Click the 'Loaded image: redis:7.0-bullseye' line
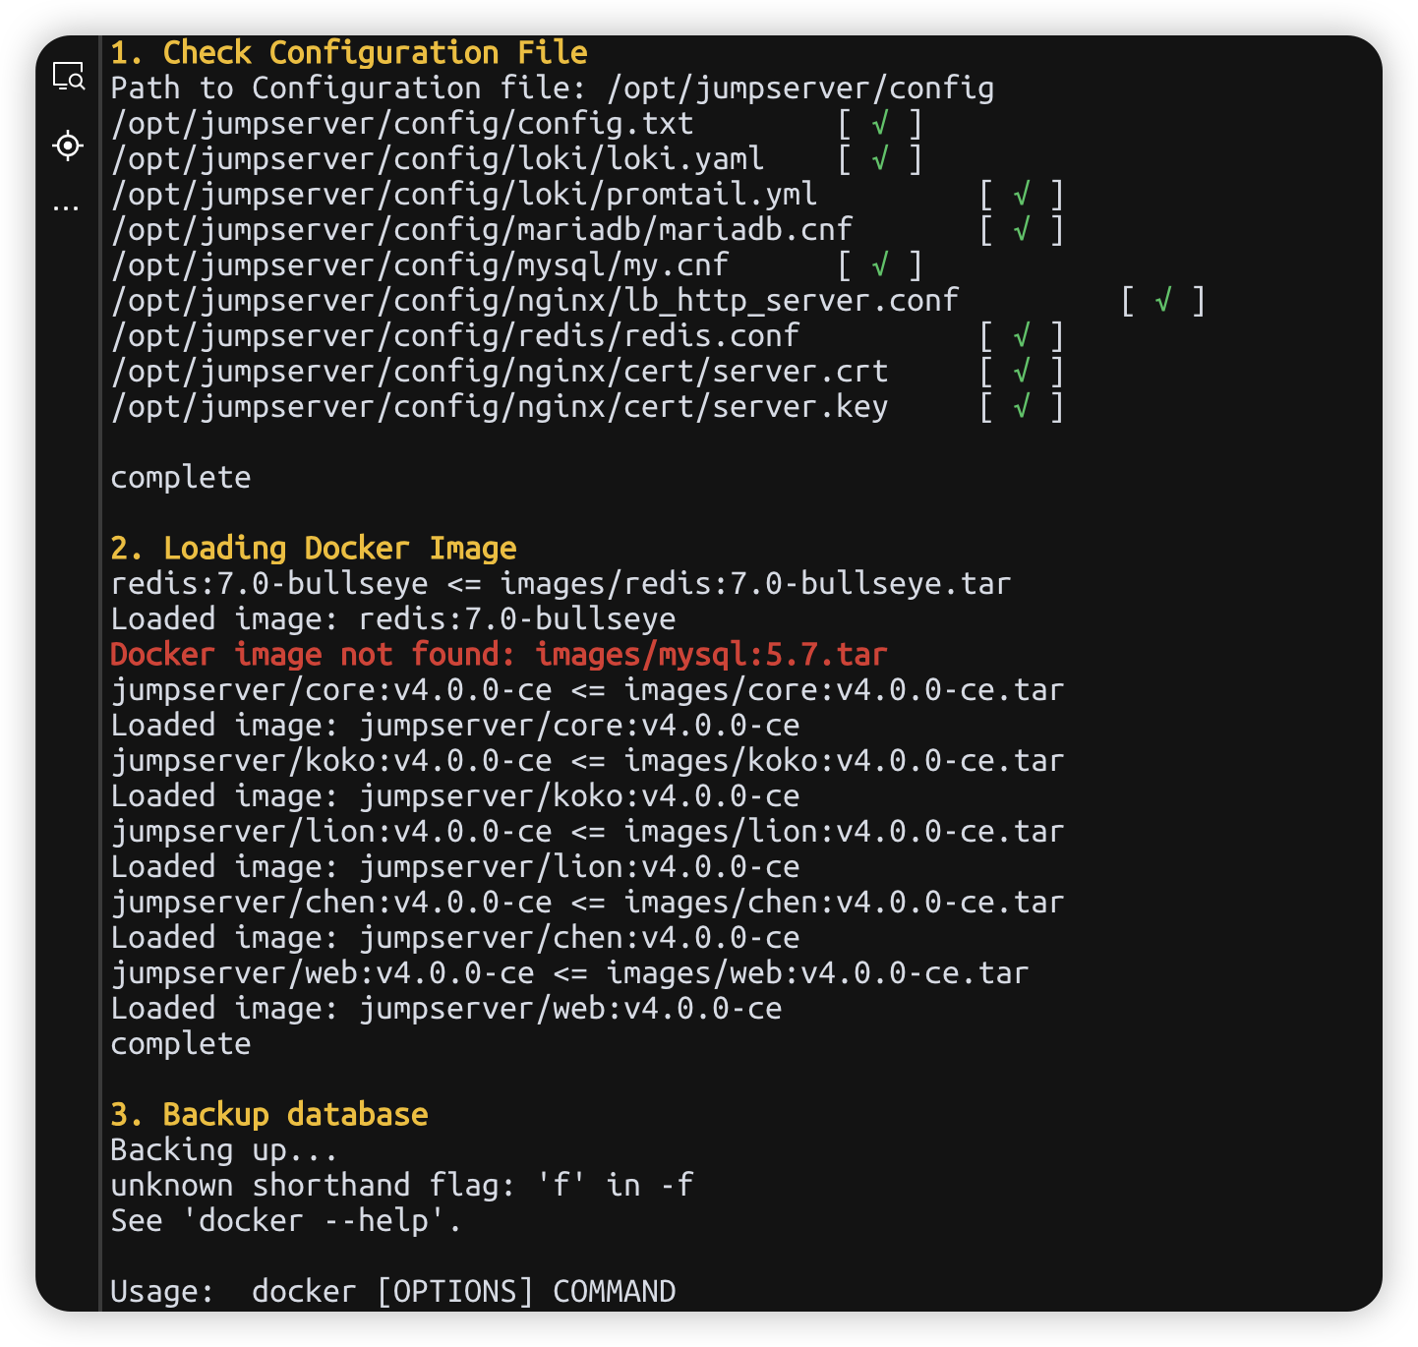The height and width of the screenshot is (1347, 1418). click(x=393, y=618)
